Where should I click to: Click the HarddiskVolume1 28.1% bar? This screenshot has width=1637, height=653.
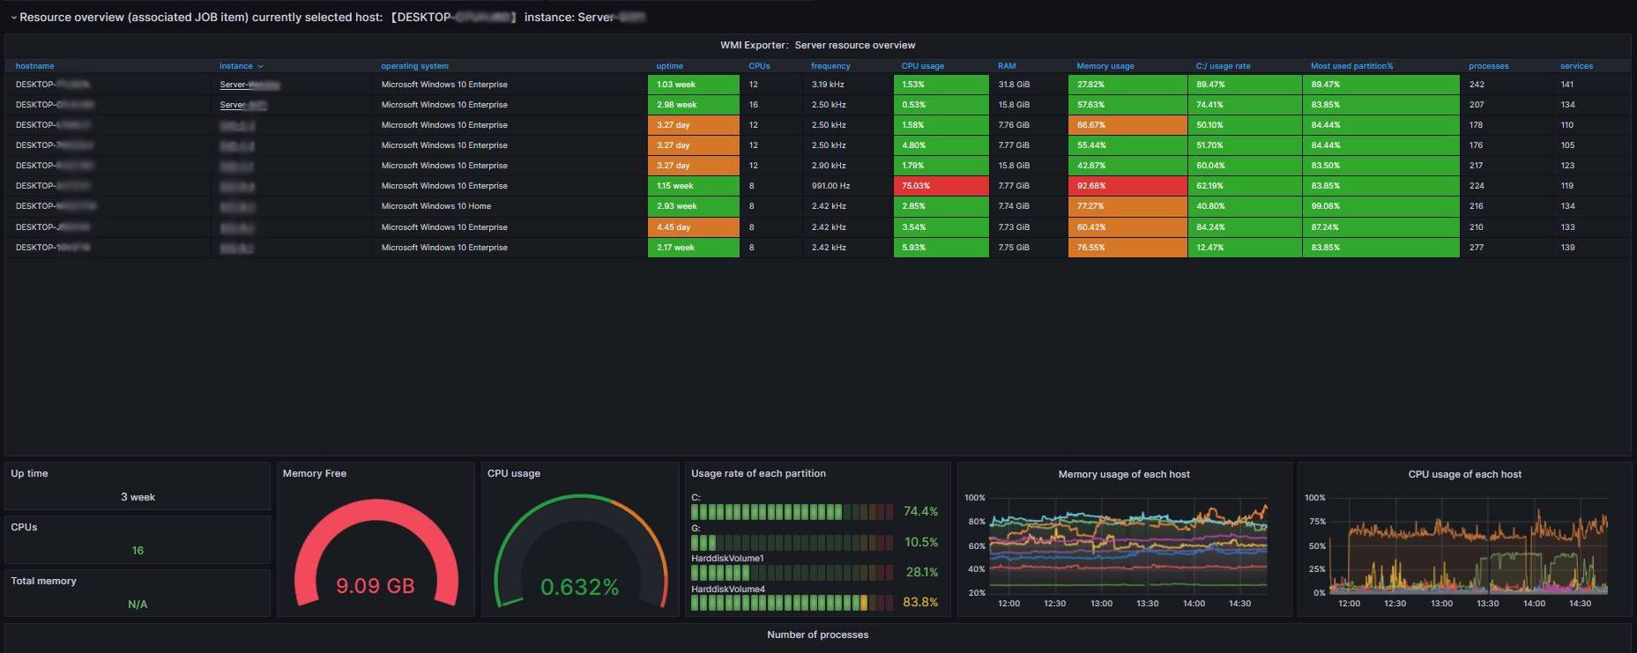point(792,573)
